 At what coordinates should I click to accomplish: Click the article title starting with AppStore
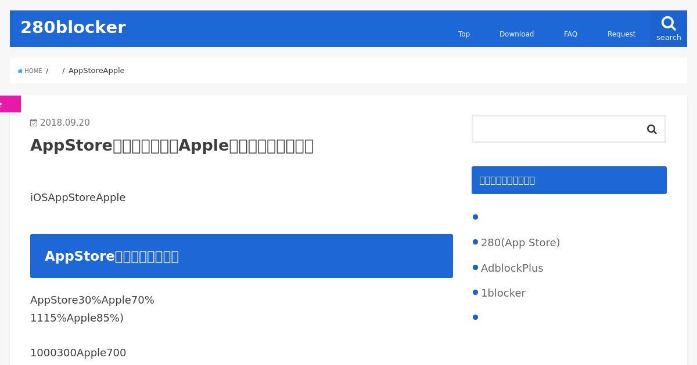pos(172,145)
